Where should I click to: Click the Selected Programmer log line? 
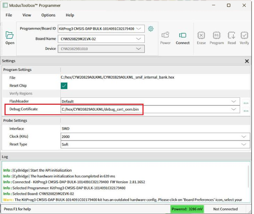64,188
